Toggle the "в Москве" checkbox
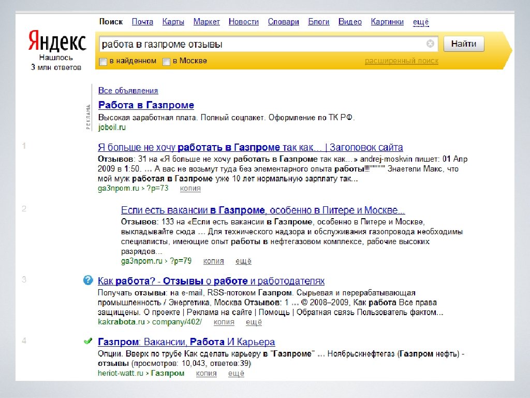 [x=166, y=62]
